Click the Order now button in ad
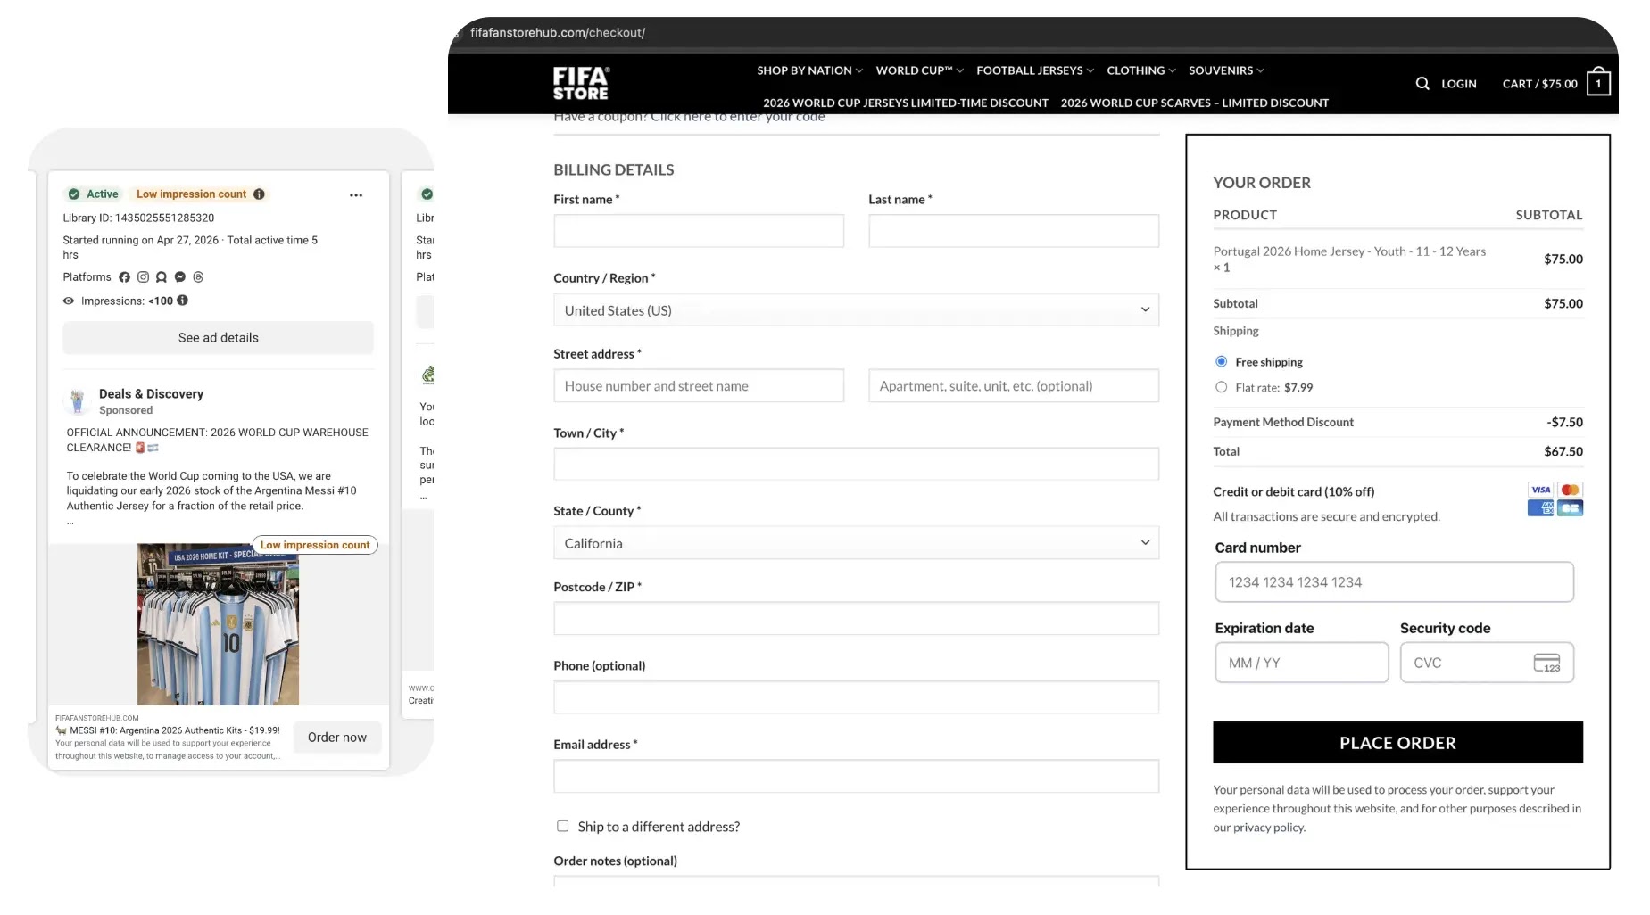 coord(337,738)
